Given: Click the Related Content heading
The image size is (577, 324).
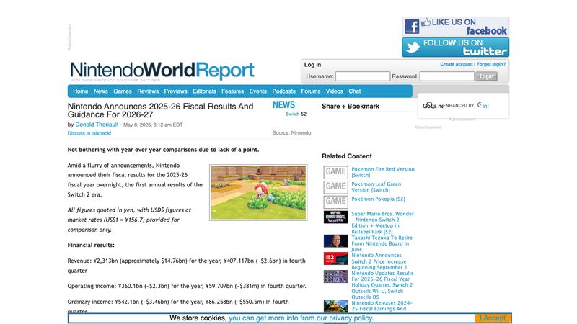Looking at the screenshot, I should [347, 156].
